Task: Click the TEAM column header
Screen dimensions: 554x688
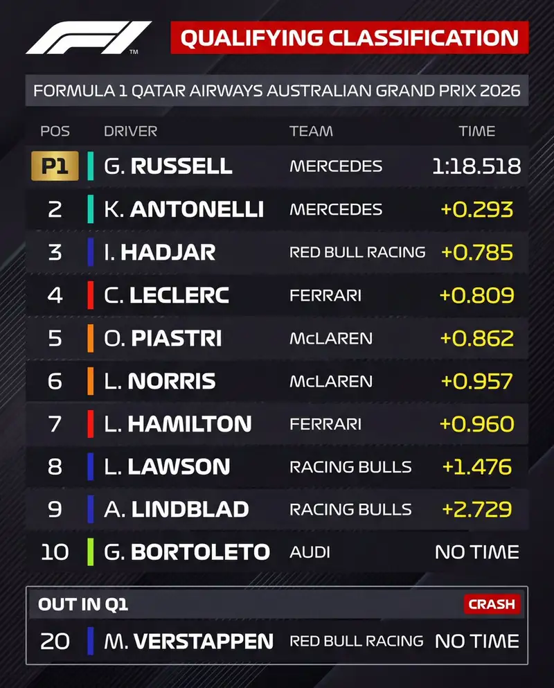Action: pos(311,131)
